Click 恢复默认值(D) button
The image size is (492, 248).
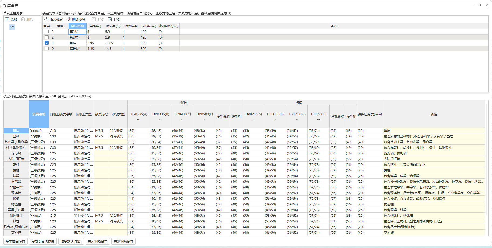click(71, 241)
